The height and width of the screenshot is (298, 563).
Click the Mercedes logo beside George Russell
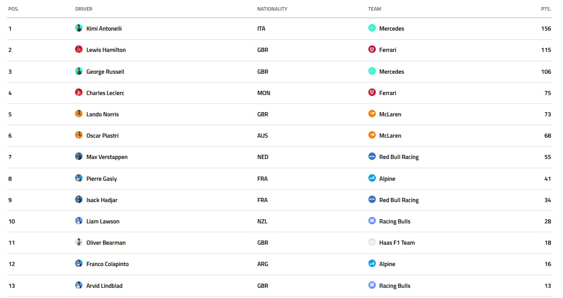[372, 71]
